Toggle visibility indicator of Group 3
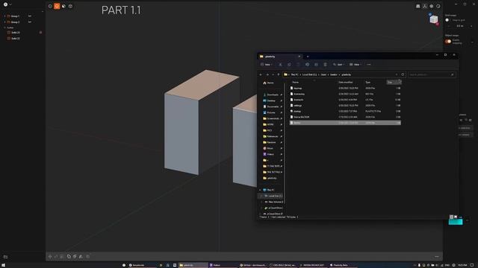The height and width of the screenshot is (268, 478). point(30,22)
